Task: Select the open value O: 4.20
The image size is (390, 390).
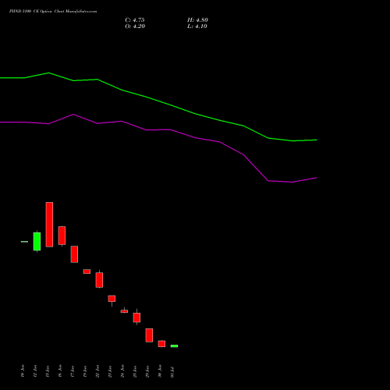Action: tap(135, 27)
